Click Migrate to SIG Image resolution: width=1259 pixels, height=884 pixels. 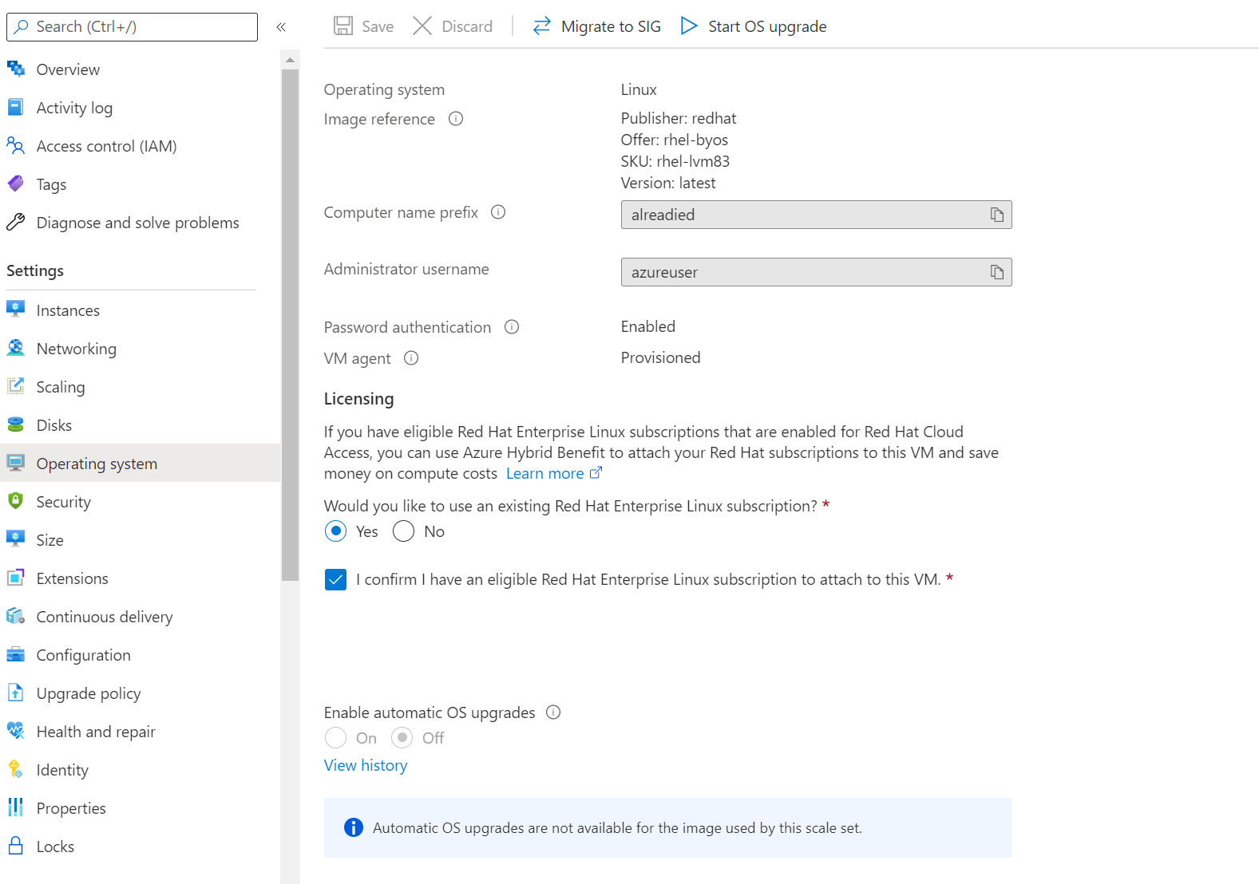pos(596,26)
